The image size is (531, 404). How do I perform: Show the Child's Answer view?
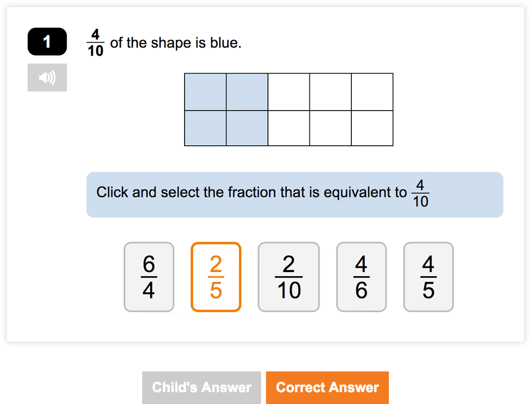point(201,388)
